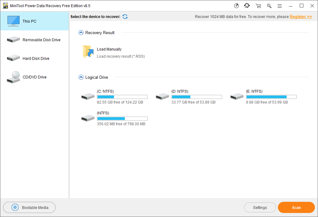Click the 798 MB partition usage bar
318x217 pixels.
[122, 118]
